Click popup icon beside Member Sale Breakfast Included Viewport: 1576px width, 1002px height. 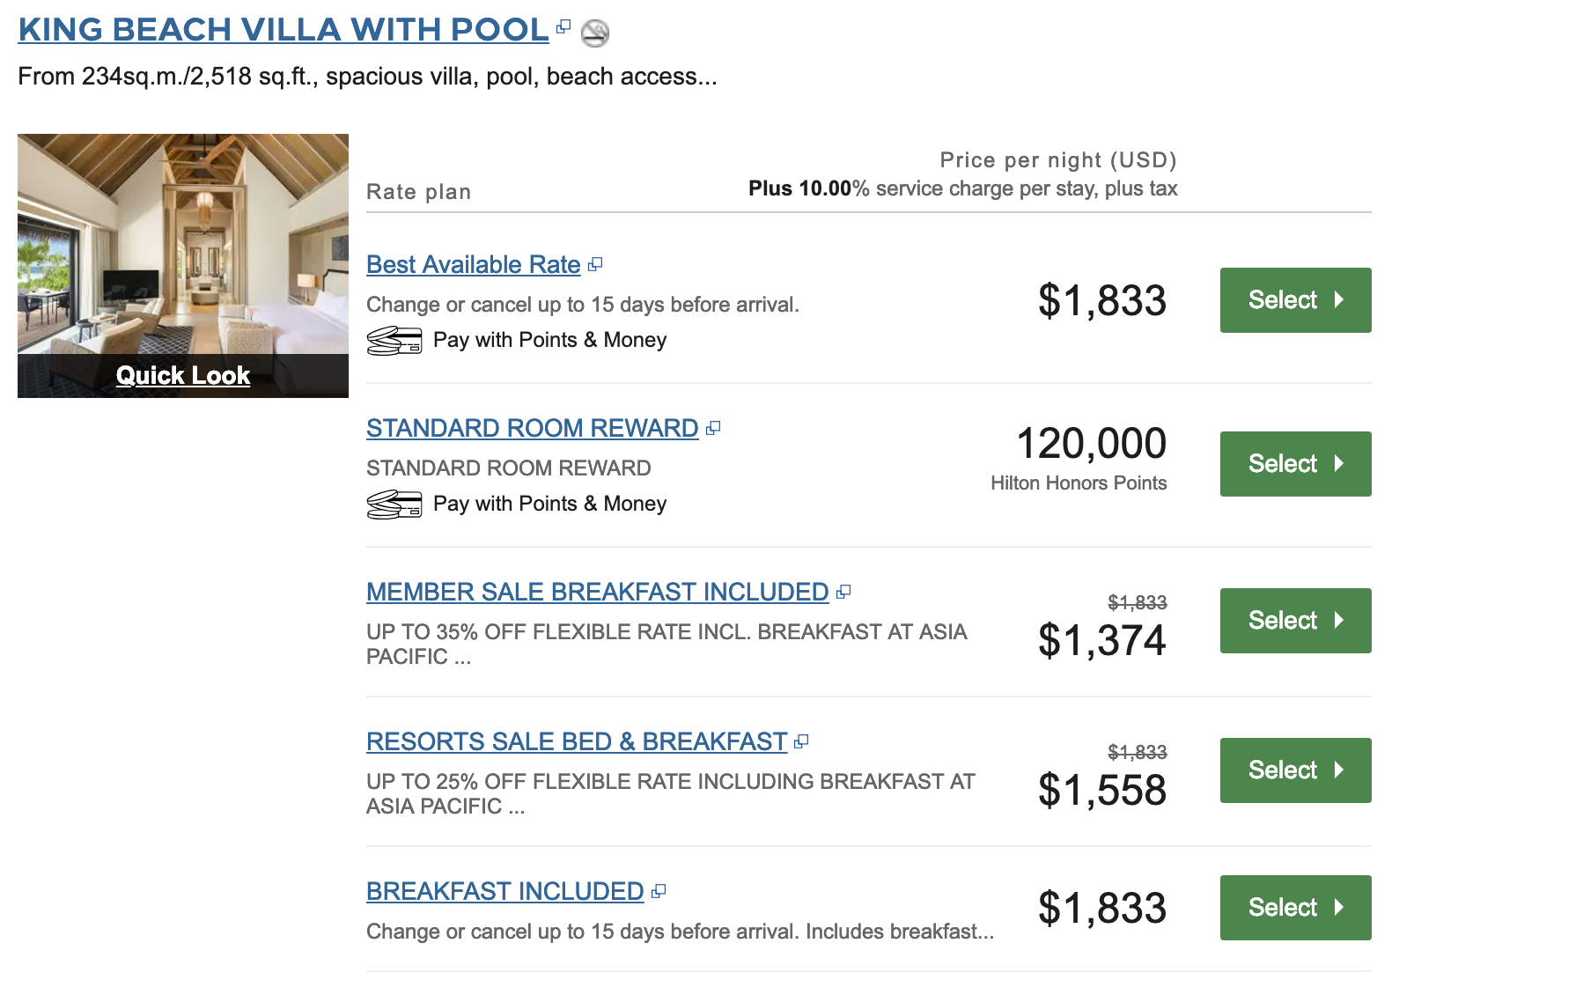(843, 592)
